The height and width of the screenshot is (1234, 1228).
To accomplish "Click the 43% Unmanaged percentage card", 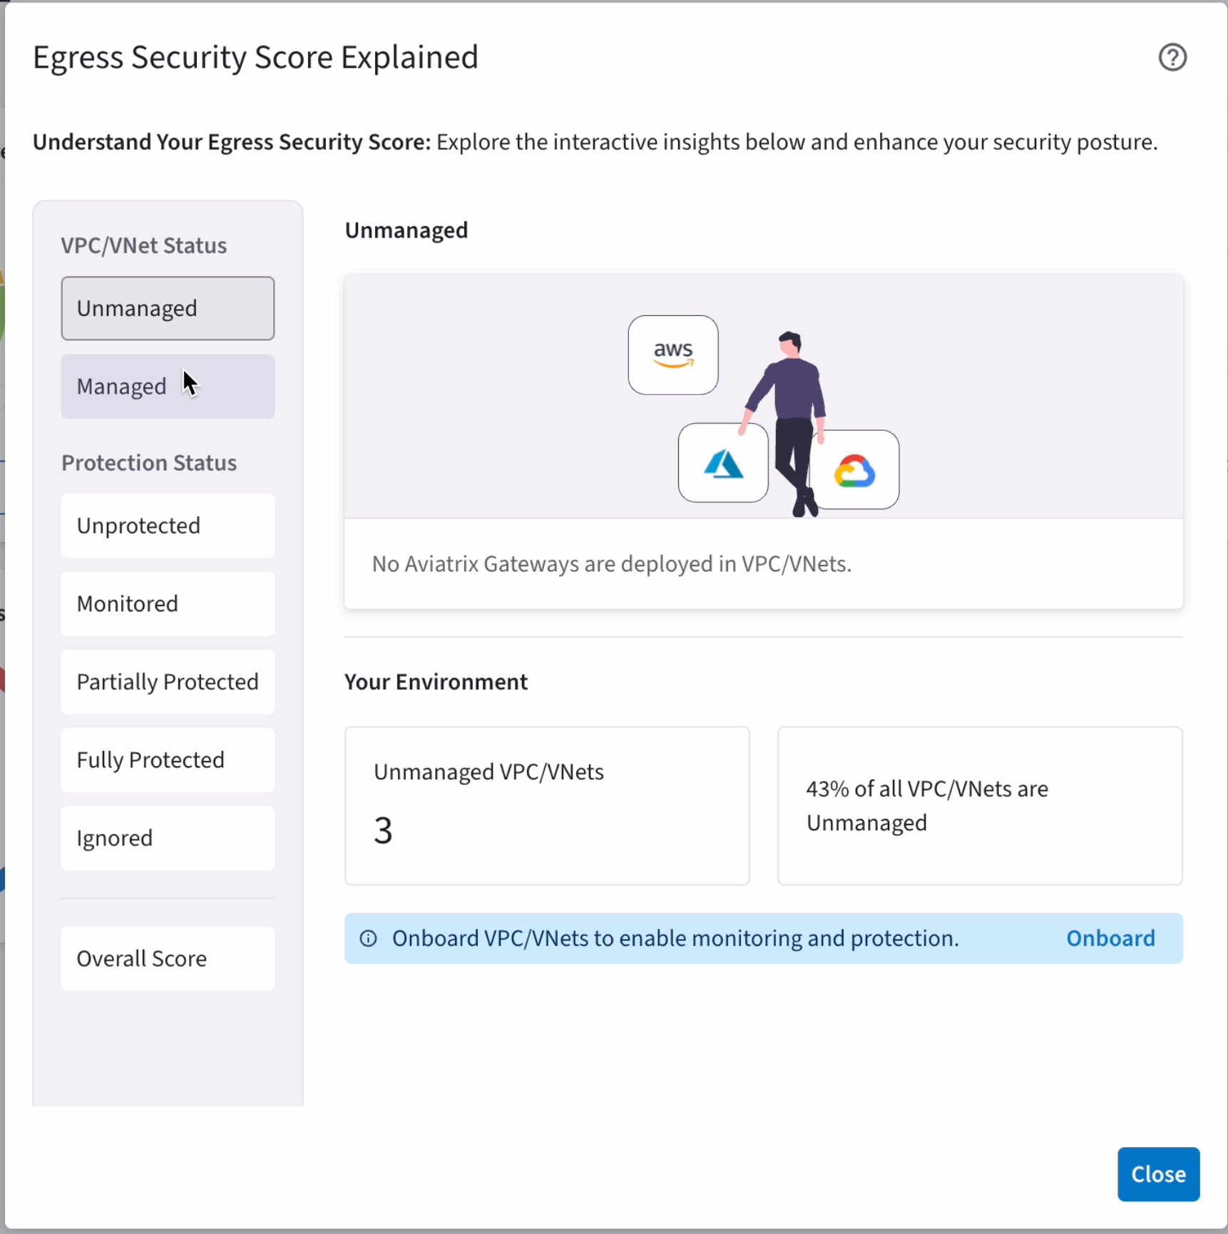I will (x=979, y=805).
